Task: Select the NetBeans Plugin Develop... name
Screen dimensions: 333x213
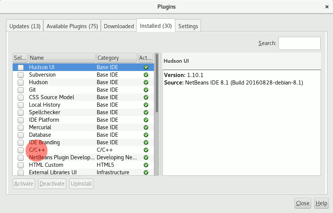Action: point(62,157)
